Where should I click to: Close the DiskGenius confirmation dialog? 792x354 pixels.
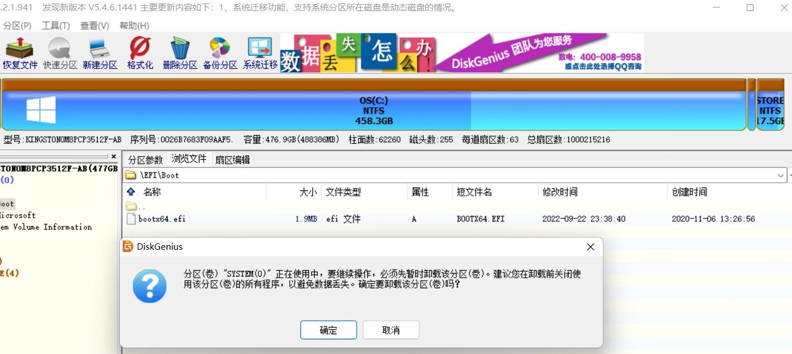(x=590, y=247)
